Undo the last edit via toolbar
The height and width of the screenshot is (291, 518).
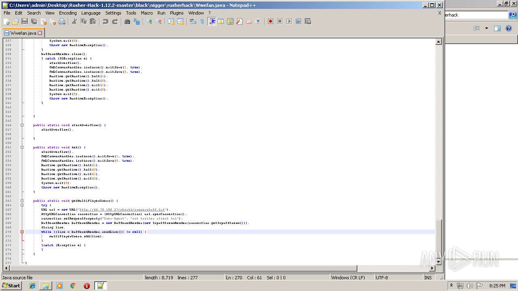coord(106,21)
